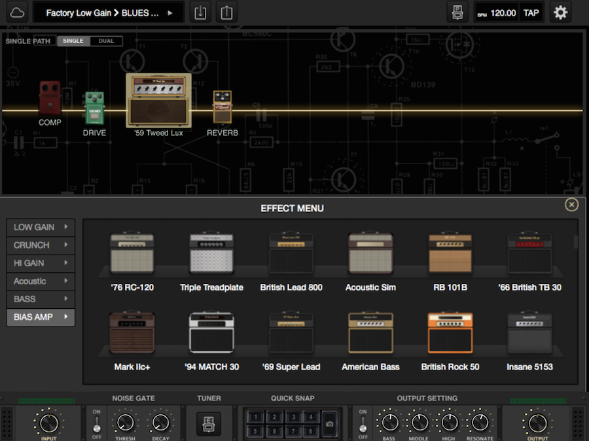Select Quick Snap slot 5
The height and width of the screenshot is (441, 589).
255,431
